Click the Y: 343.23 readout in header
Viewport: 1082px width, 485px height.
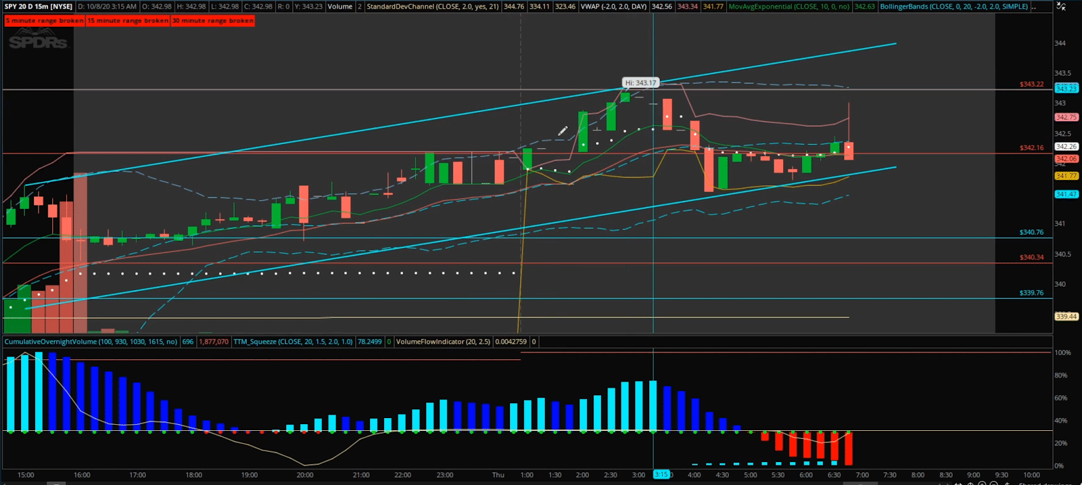tap(308, 7)
